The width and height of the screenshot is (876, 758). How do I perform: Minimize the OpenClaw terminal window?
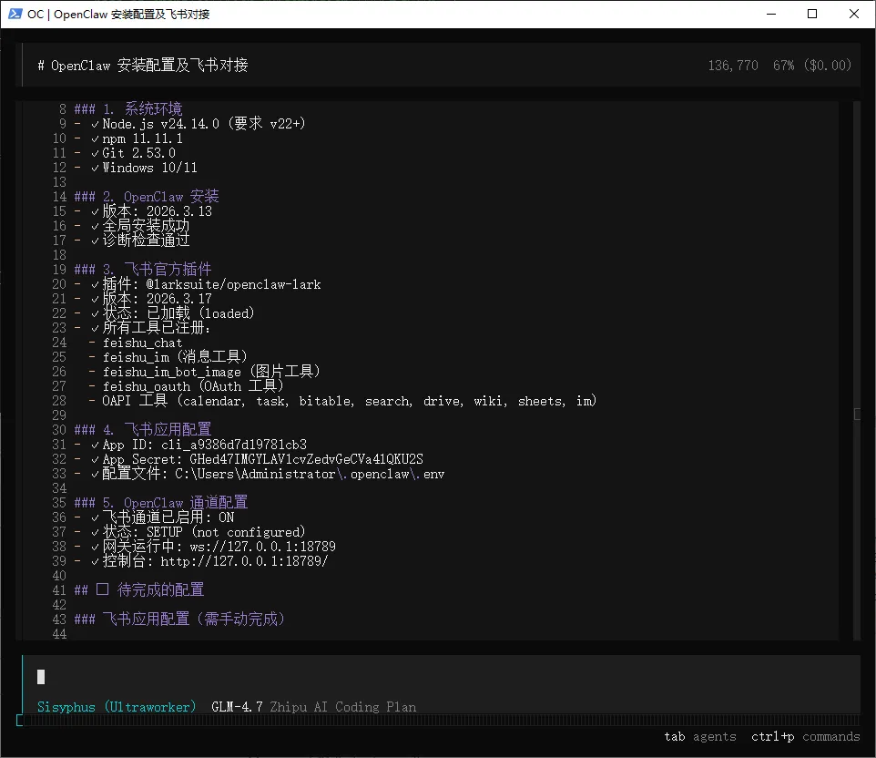click(771, 14)
